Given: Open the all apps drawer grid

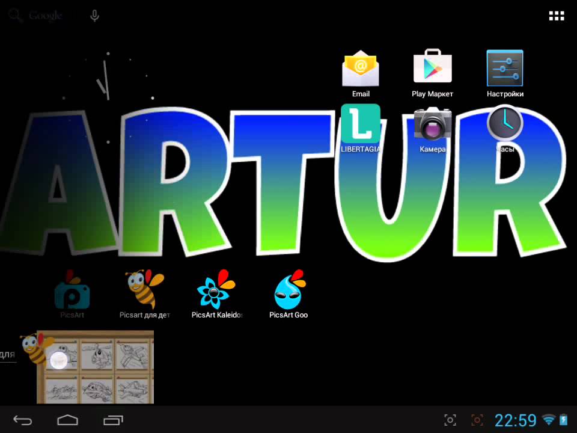Looking at the screenshot, I should pos(557,16).
